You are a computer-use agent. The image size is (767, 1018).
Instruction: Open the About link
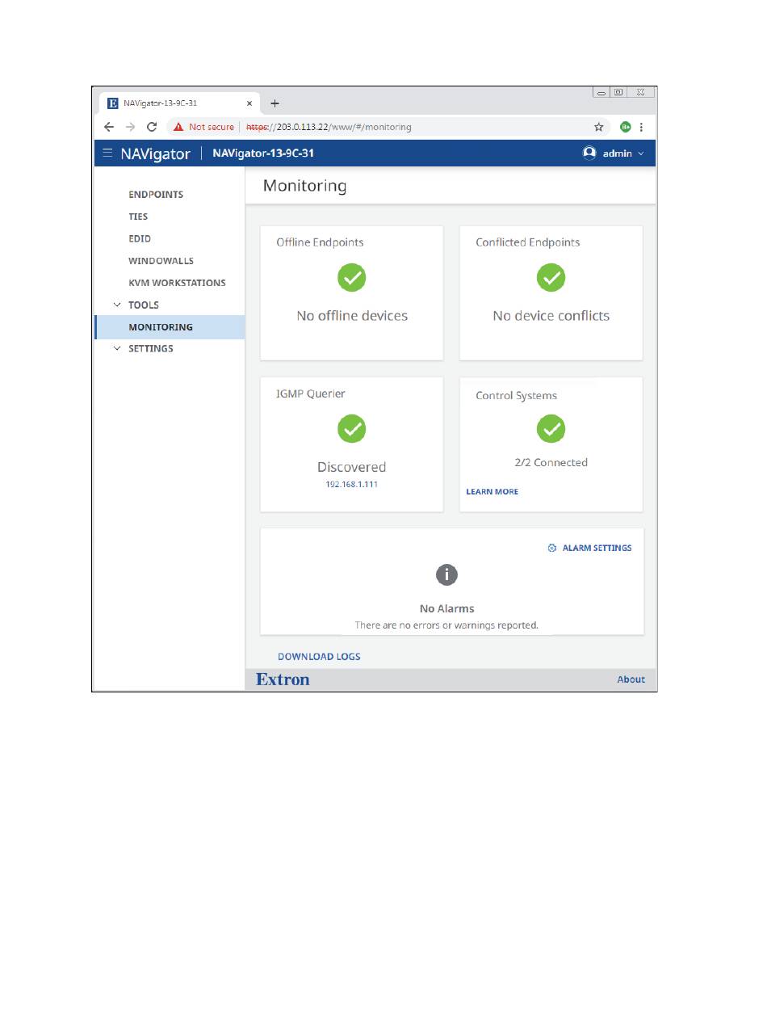tap(631, 679)
